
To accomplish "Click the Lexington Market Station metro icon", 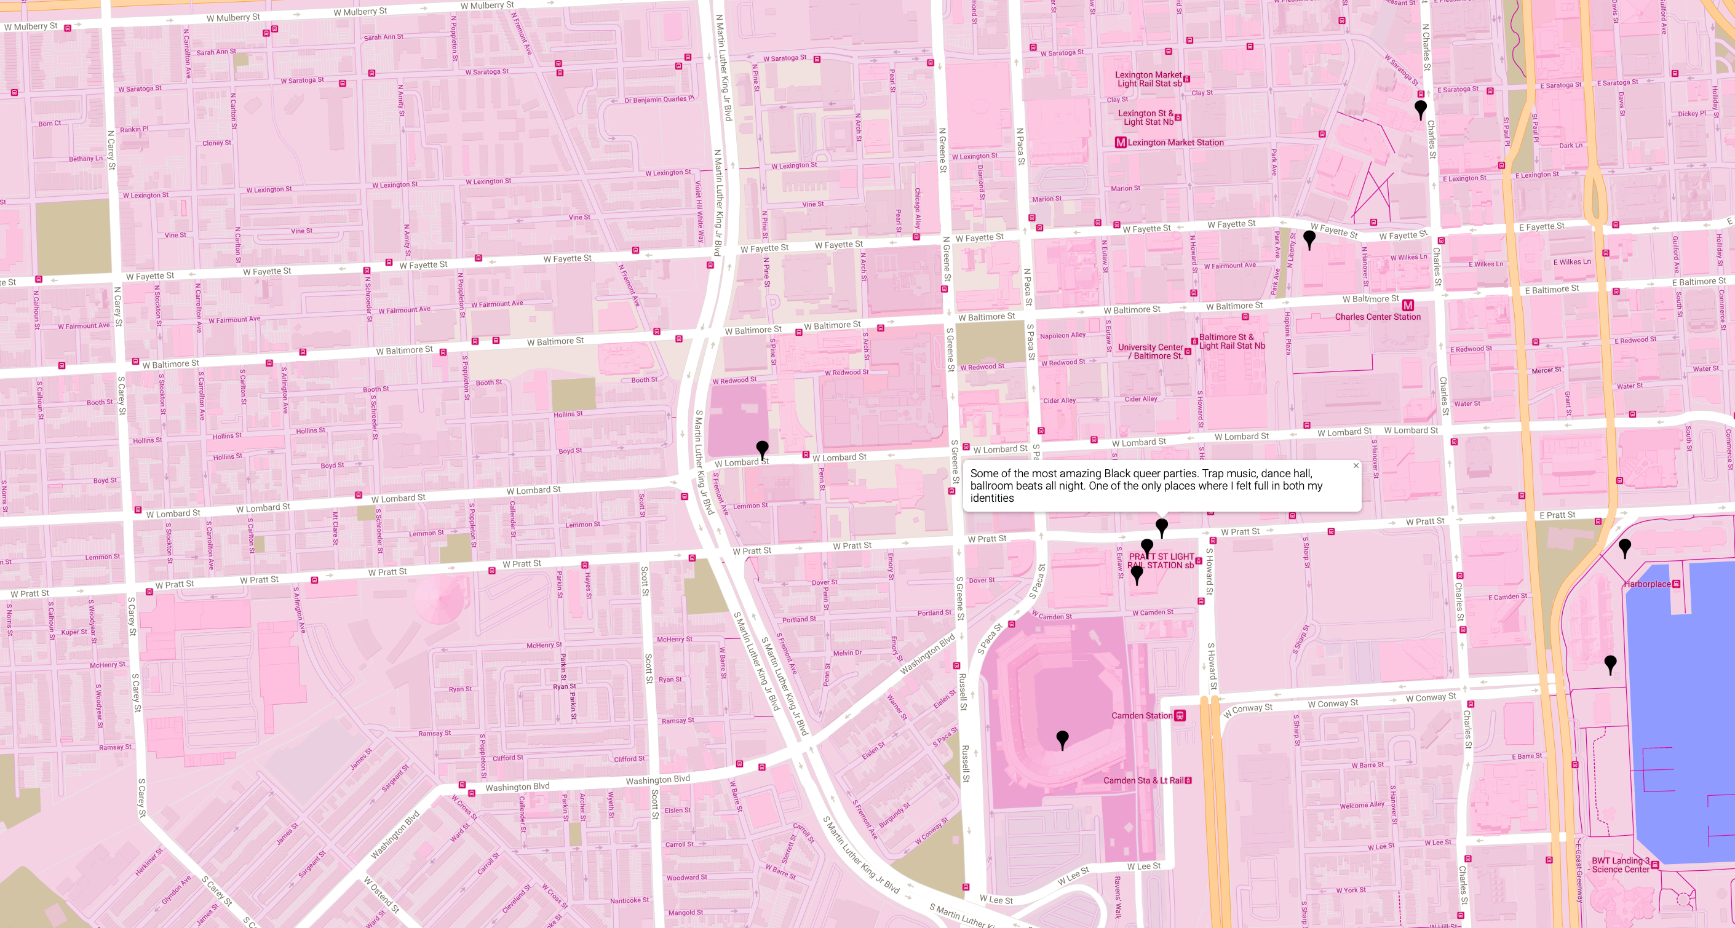I will pyautogui.click(x=1120, y=143).
